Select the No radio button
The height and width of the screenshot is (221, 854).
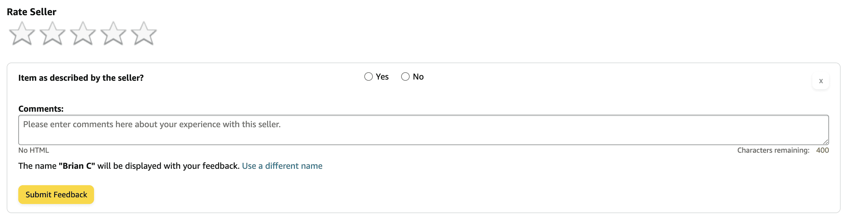[405, 77]
